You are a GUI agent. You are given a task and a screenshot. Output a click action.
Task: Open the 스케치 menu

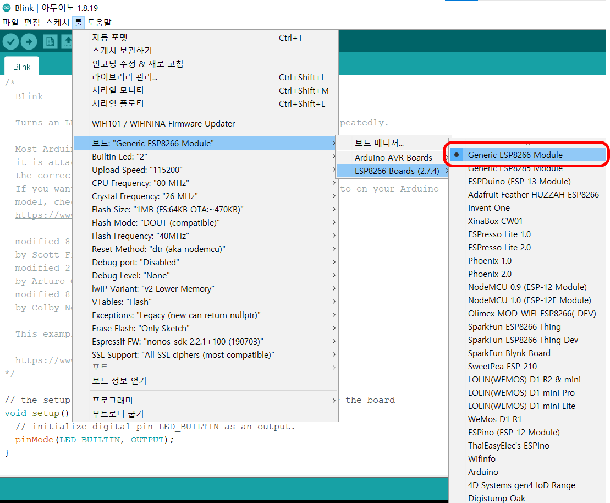point(57,23)
